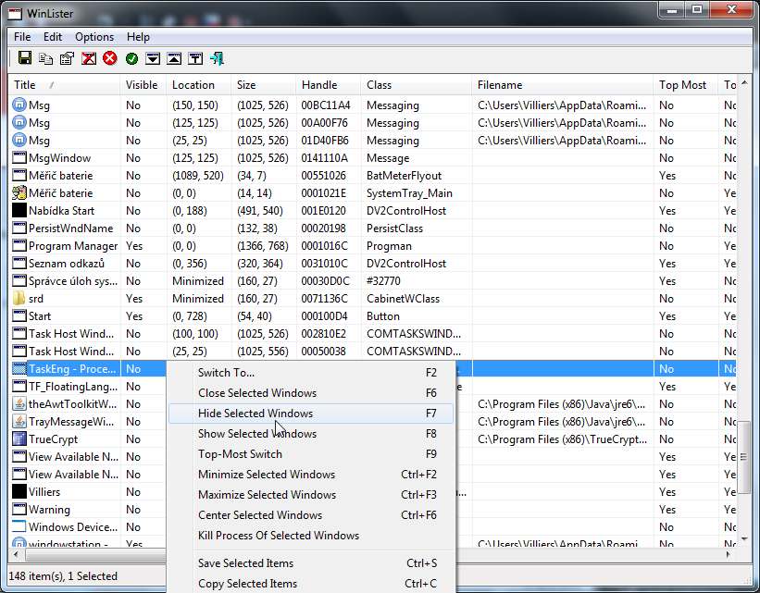Sort by the Filename column header
Viewport: 760px width, 593px height.
[x=563, y=85]
